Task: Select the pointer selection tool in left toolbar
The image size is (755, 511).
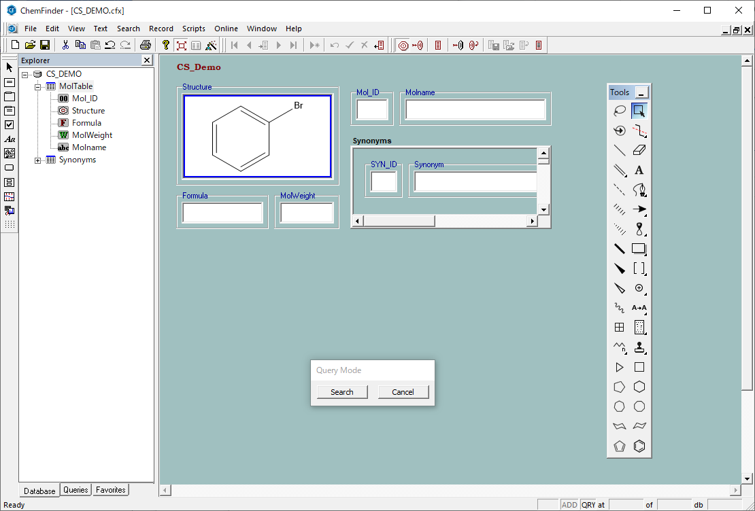Action: 9,67
